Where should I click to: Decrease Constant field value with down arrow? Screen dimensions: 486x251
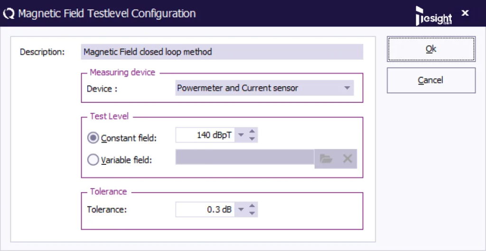point(252,139)
